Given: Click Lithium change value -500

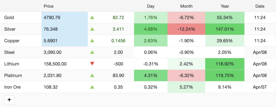Looking at the screenshot, I should click(118, 64).
